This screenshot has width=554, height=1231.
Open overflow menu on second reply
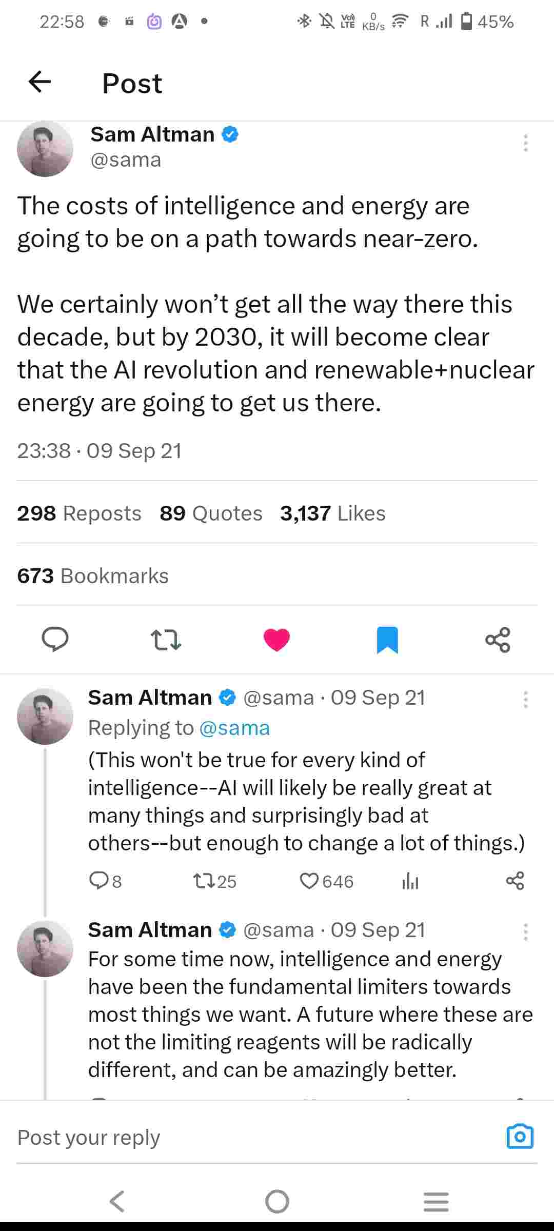[x=525, y=931]
